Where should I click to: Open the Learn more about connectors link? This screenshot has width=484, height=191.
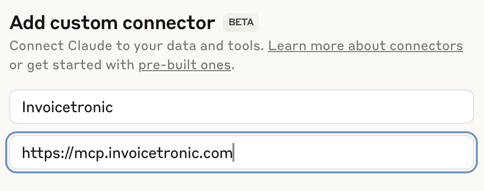point(365,46)
